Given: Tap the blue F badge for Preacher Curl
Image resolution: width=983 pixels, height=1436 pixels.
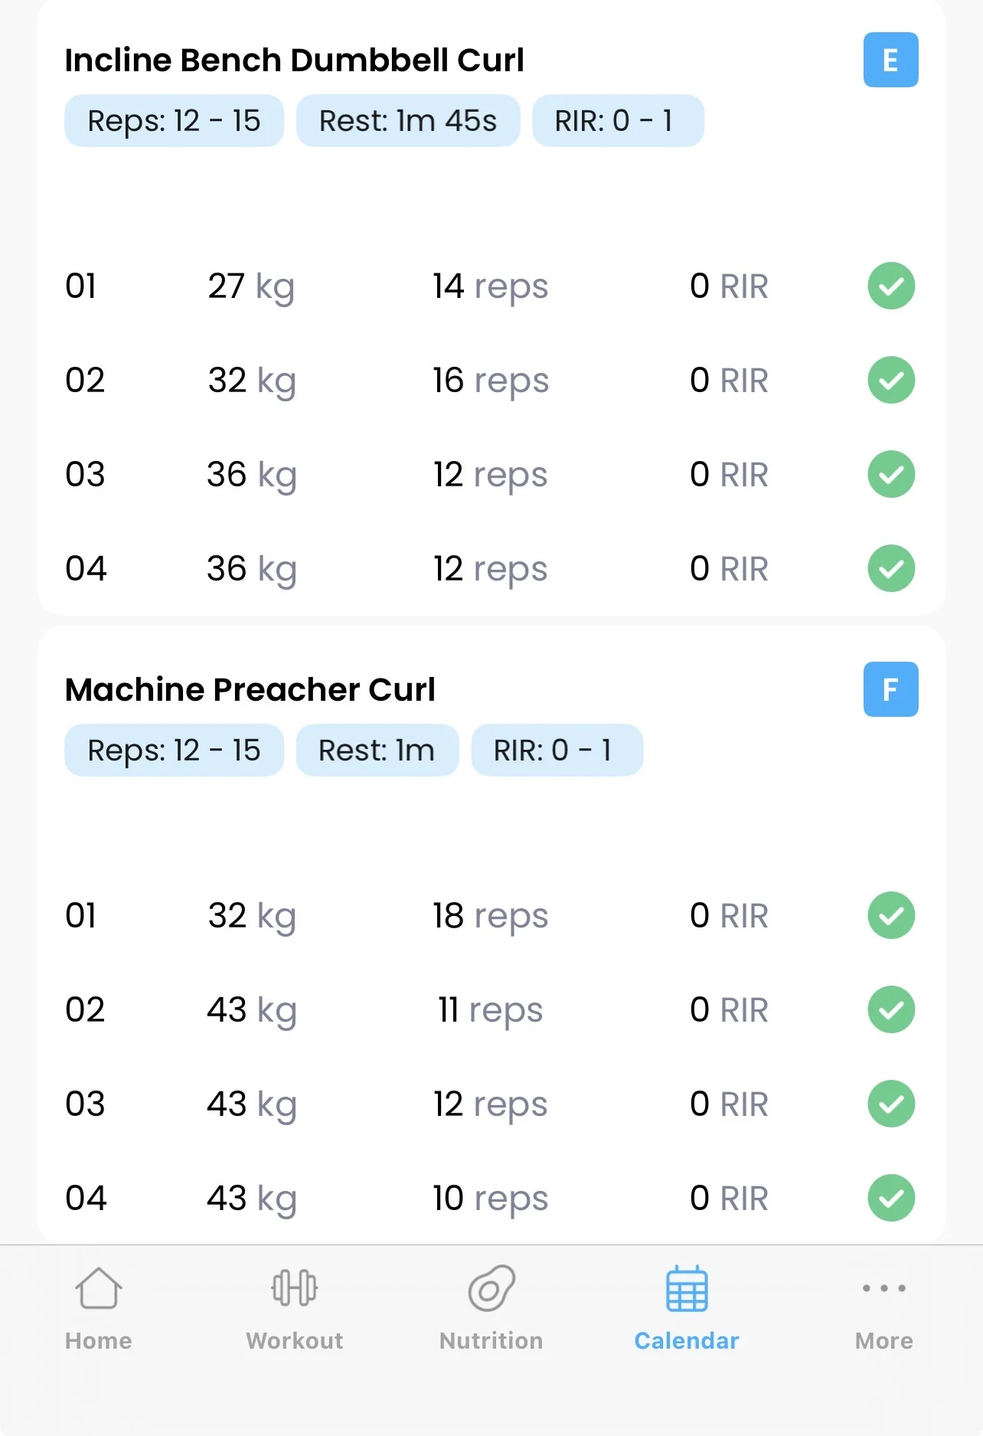Looking at the screenshot, I should click(890, 689).
